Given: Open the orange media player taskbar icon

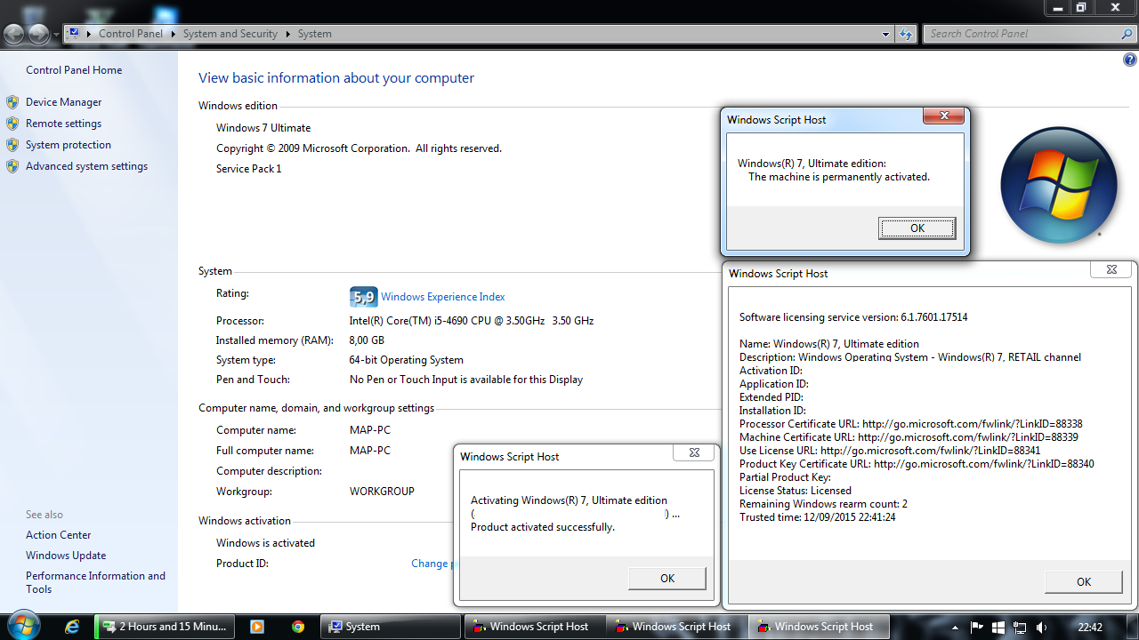Looking at the screenshot, I should 257,627.
